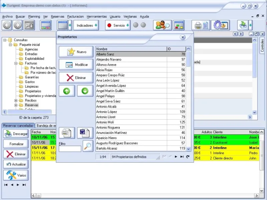
Task: Open the red-green calendar occupancy icon
Action: [x=179, y=25]
